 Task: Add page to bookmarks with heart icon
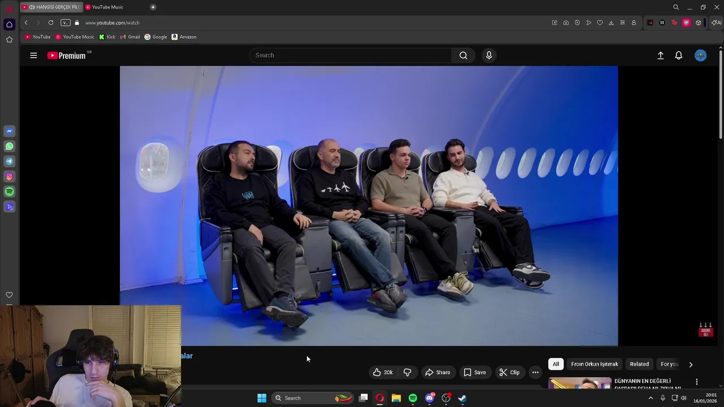(x=600, y=23)
